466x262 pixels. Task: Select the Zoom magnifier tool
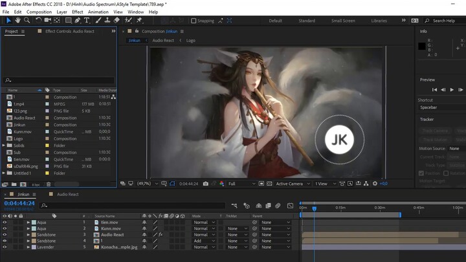27,20
